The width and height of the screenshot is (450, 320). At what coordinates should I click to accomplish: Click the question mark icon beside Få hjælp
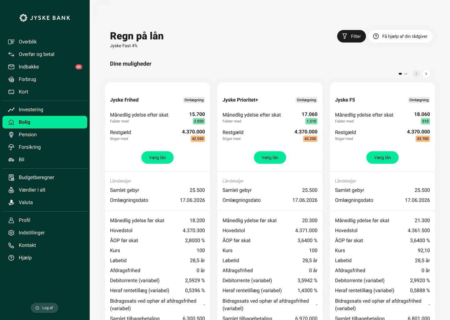376,36
